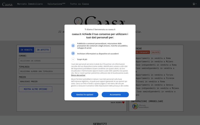
Task: Click 'Ti diamo il benvenuto su caasa.it'
Action: (x=100, y=29)
